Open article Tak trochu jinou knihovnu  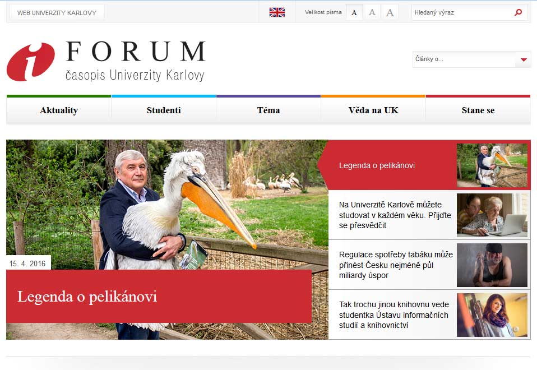(x=394, y=314)
